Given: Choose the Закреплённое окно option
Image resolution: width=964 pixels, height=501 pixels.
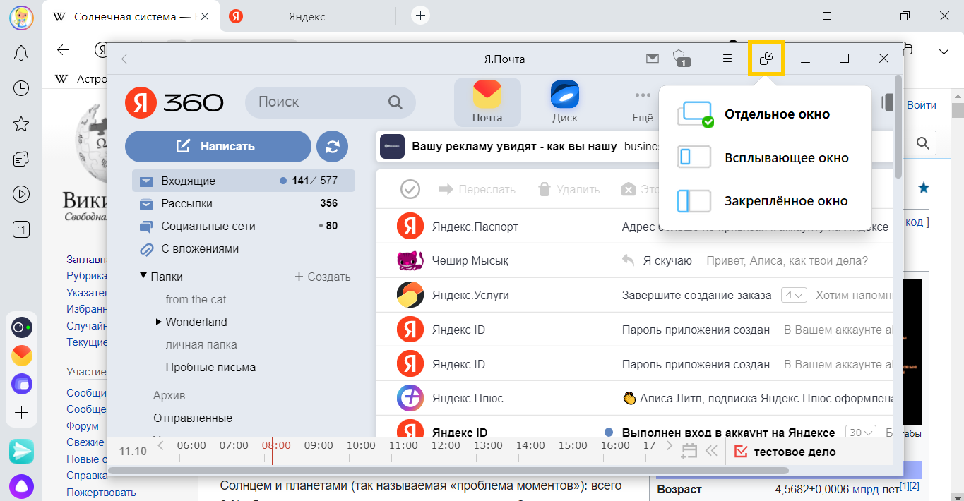Looking at the screenshot, I should click(785, 201).
